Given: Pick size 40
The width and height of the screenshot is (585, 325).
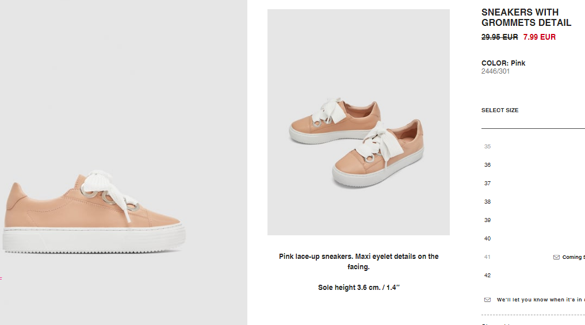Looking at the screenshot, I should 487,239.
